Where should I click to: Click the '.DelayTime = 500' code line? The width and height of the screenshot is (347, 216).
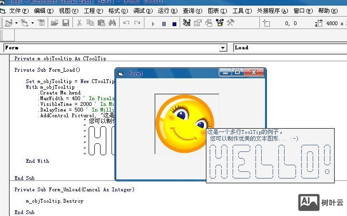tap(60, 110)
